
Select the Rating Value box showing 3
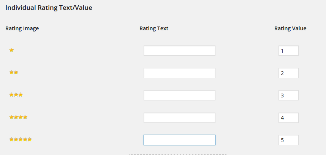288,96
